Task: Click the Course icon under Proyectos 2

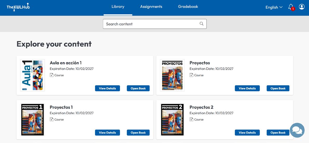Action: [x=191, y=119]
